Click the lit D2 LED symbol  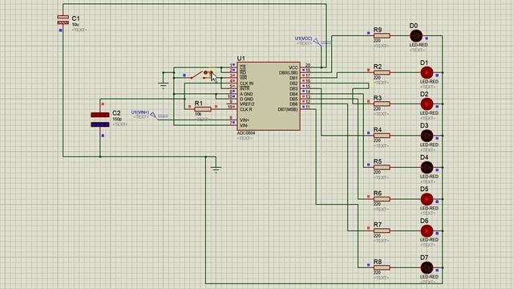pyautogui.click(x=426, y=104)
